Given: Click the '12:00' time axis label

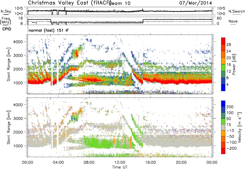Looking at the screenshot, I should pos(120,163).
